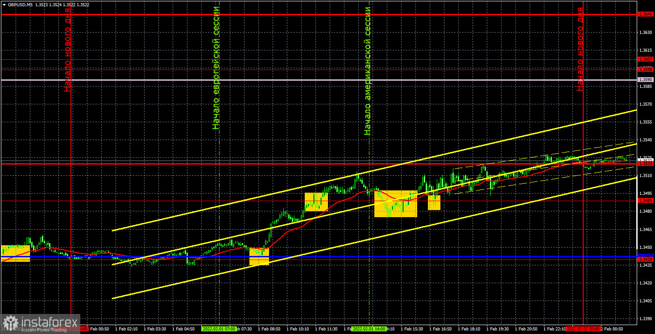The height and width of the screenshot is (334, 655).
Task: Select the 1.3590 white price level label
Action: [646, 79]
